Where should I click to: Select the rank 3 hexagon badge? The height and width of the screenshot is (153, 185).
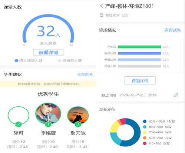(x=78, y=124)
